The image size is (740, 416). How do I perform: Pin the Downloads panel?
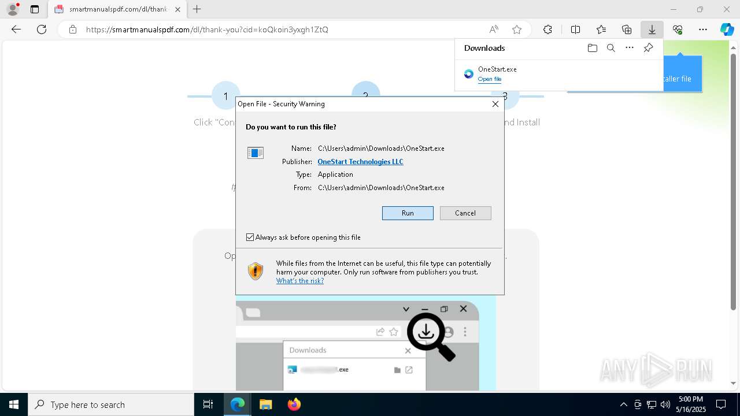click(x=648, y=48)
